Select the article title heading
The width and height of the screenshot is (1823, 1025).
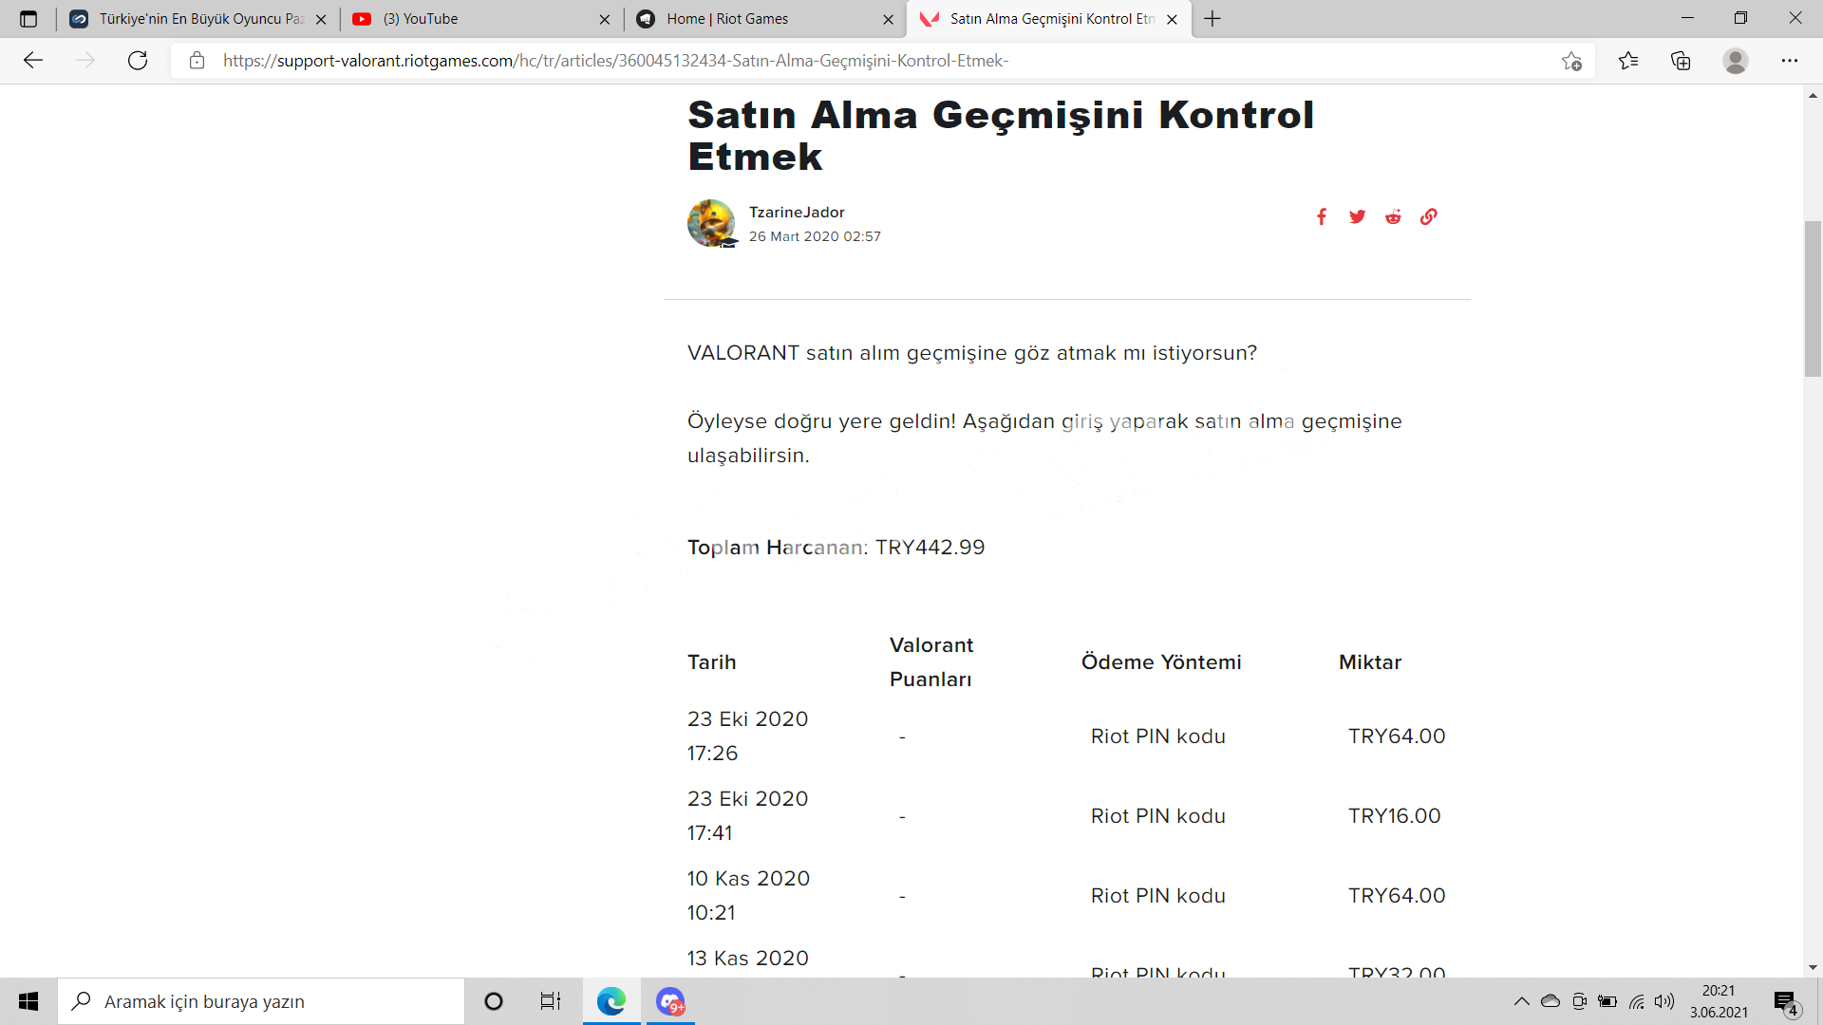click(1001, 136)
